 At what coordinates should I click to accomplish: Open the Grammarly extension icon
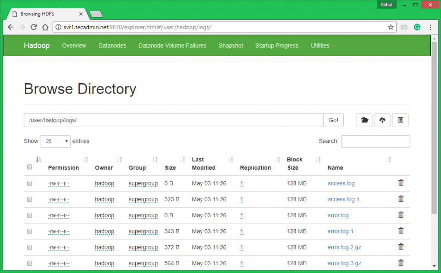[417, 27]
